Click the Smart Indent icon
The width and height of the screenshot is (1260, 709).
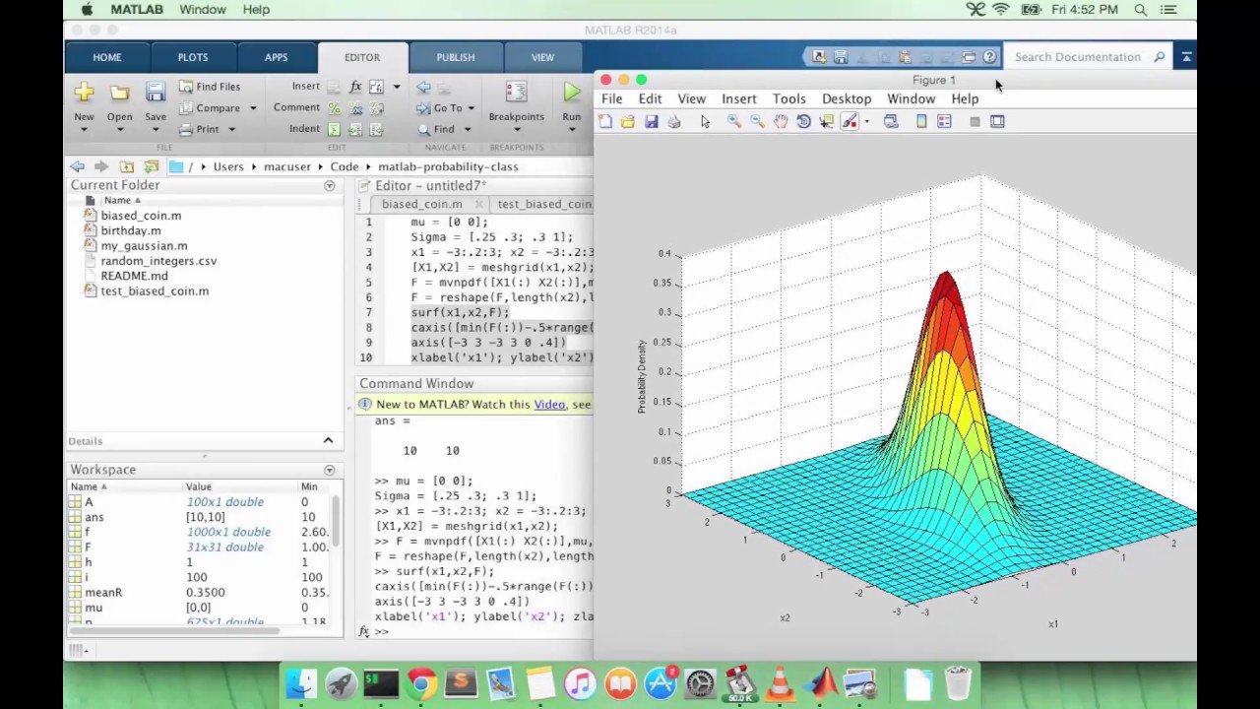point(334,129)
